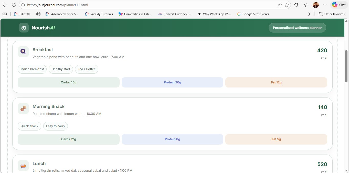Open the Read aloud icon in address bar

click(x=280, y=5)
